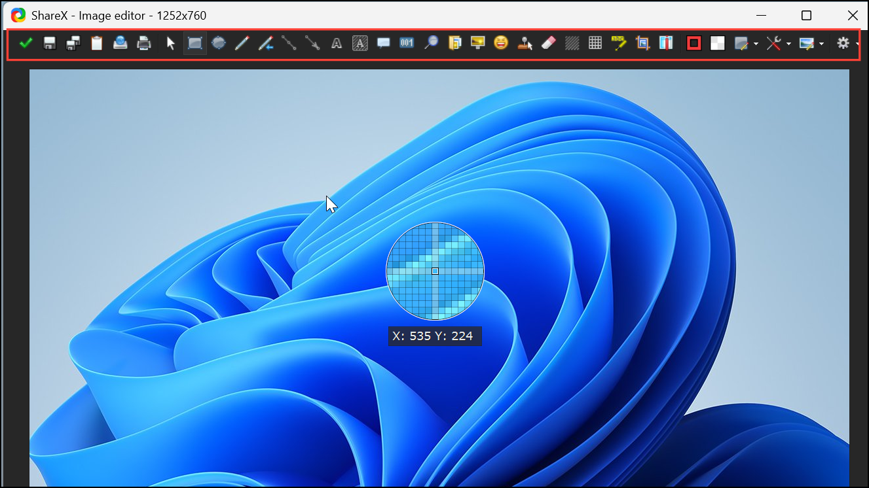Choose Save image as (double floppy icon)

[x=73, y=43]
